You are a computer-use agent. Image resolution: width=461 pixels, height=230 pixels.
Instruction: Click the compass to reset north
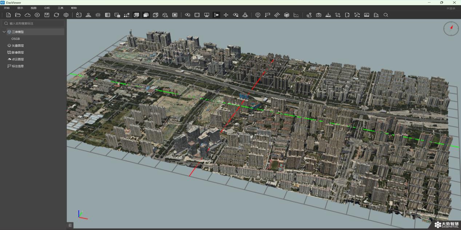click(x=451, y=28)
